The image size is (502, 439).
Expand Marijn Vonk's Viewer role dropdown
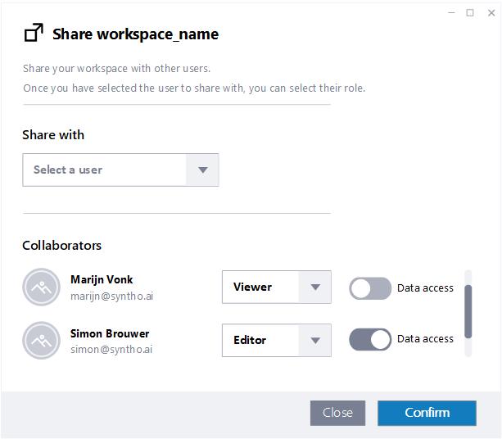click(x=315, y=287)
